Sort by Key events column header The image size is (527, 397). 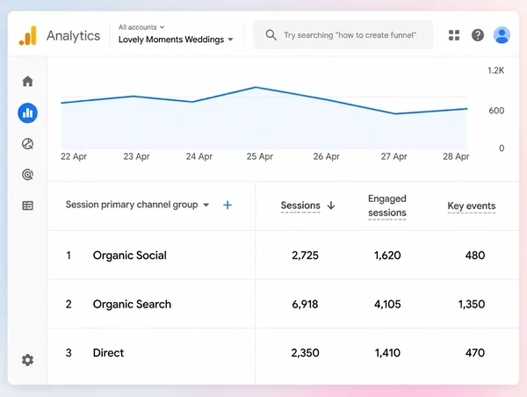(x=472, y=206)
